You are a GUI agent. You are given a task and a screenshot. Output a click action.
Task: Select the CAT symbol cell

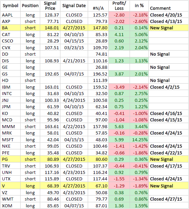(10, 34)
